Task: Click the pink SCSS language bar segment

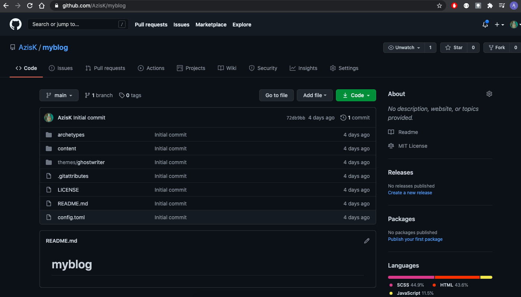Action: pyautogui.click(x=411, y=277)
